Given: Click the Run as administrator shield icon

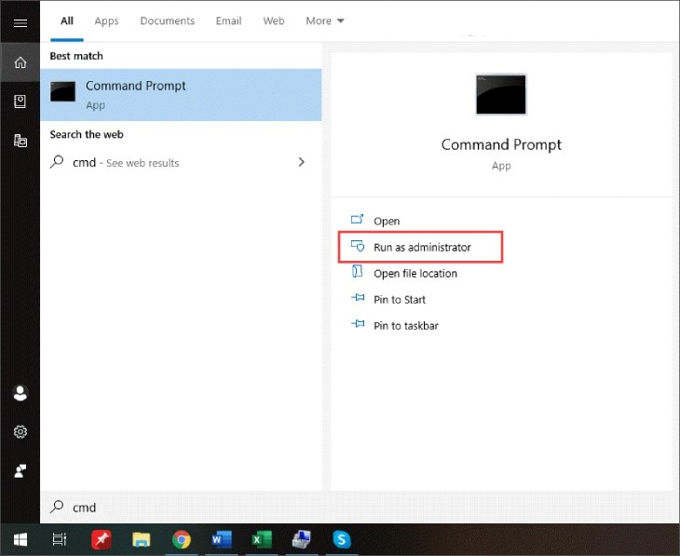Looking at the screenshot, I should (x=358, y=246).
